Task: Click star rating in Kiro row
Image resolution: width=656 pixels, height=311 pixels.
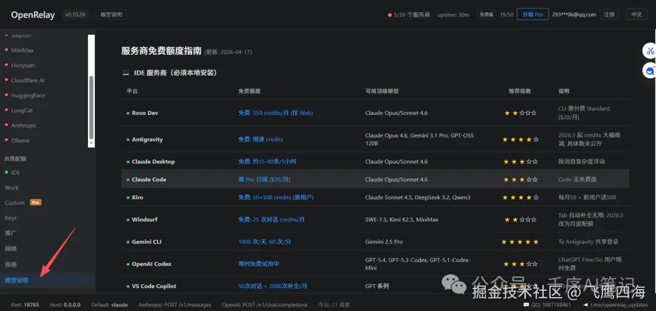Action: pyautogui.click(x=520, y=197)
